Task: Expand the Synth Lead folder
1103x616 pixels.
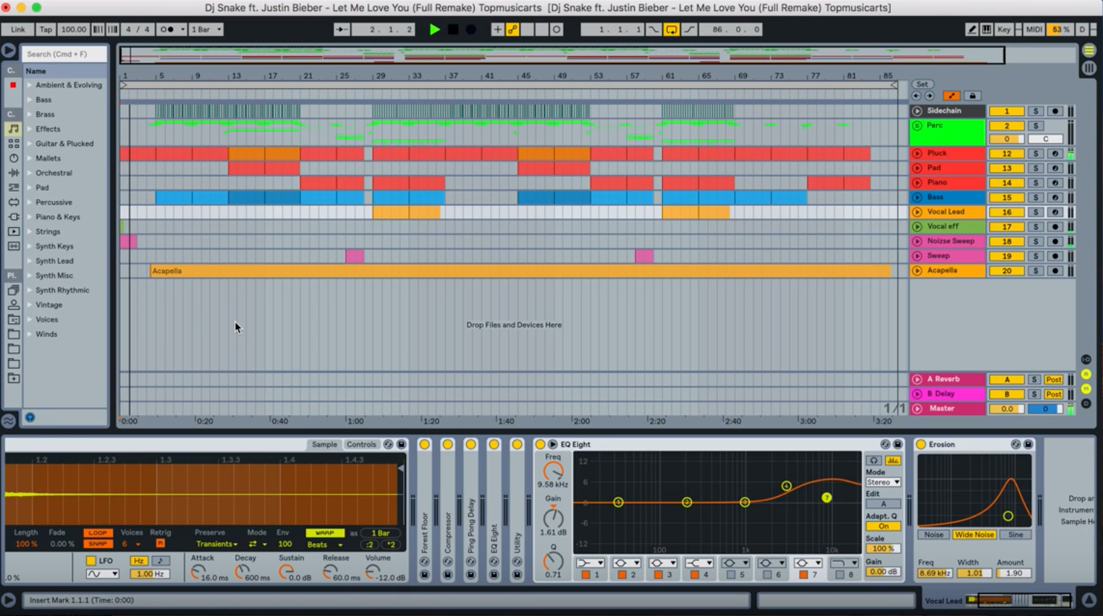Action: click(30, 261)
